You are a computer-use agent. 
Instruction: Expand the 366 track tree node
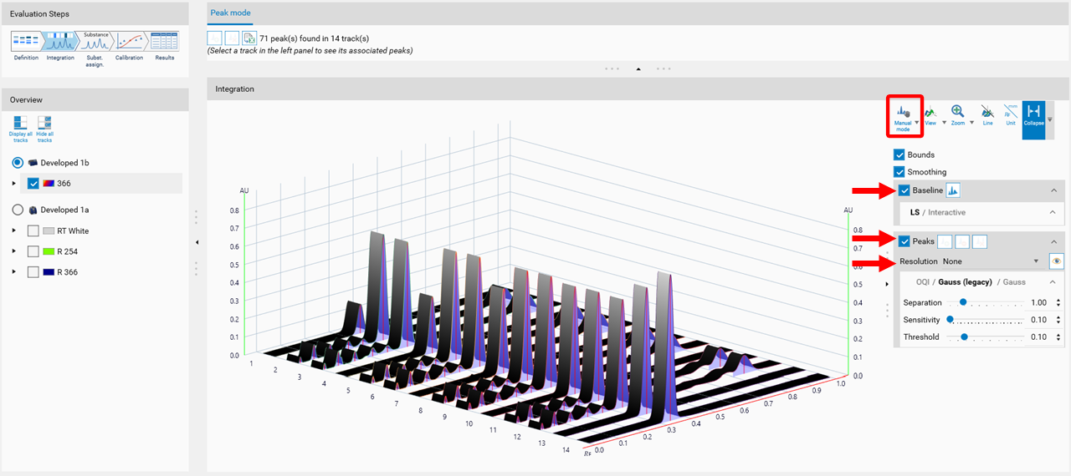(x=13, y=184)
